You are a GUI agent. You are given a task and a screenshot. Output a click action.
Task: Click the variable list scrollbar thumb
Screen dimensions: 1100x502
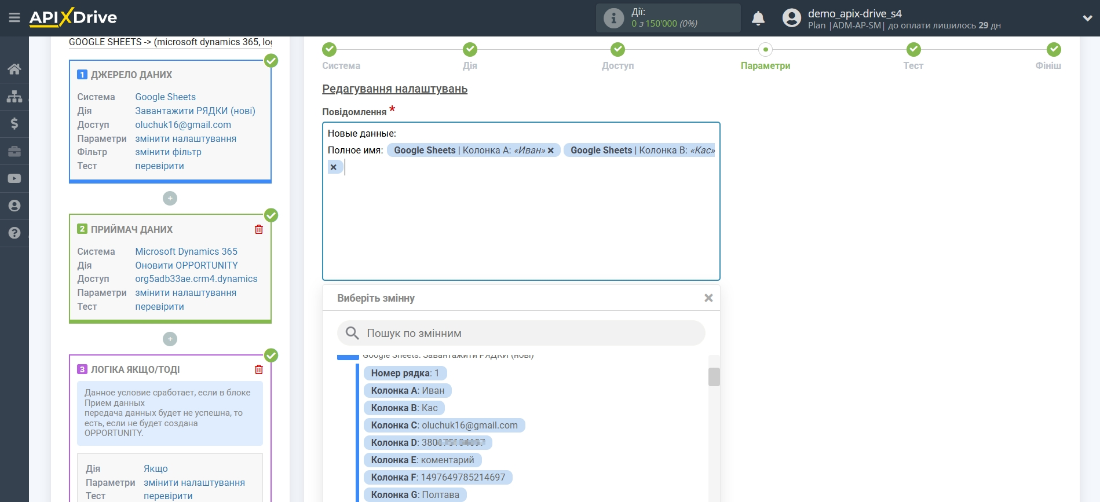(x=714, y=377)
